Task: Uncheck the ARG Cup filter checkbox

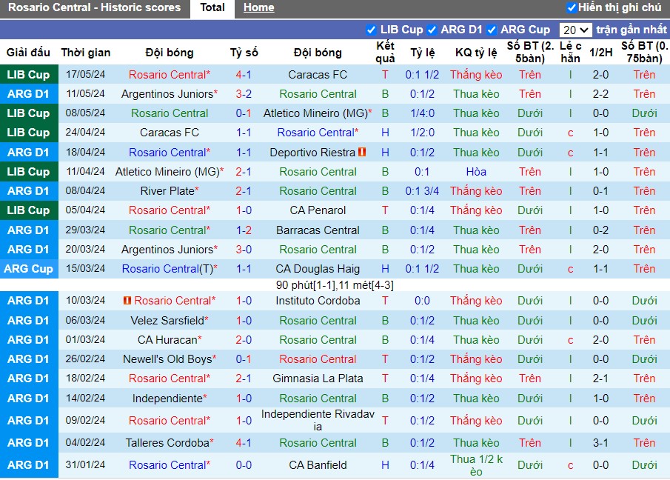Action: click(492, 30)
